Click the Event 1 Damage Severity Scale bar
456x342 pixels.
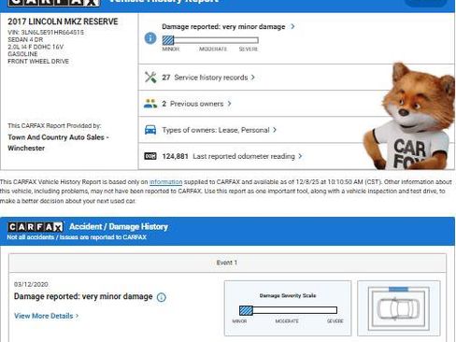[288, 310]
